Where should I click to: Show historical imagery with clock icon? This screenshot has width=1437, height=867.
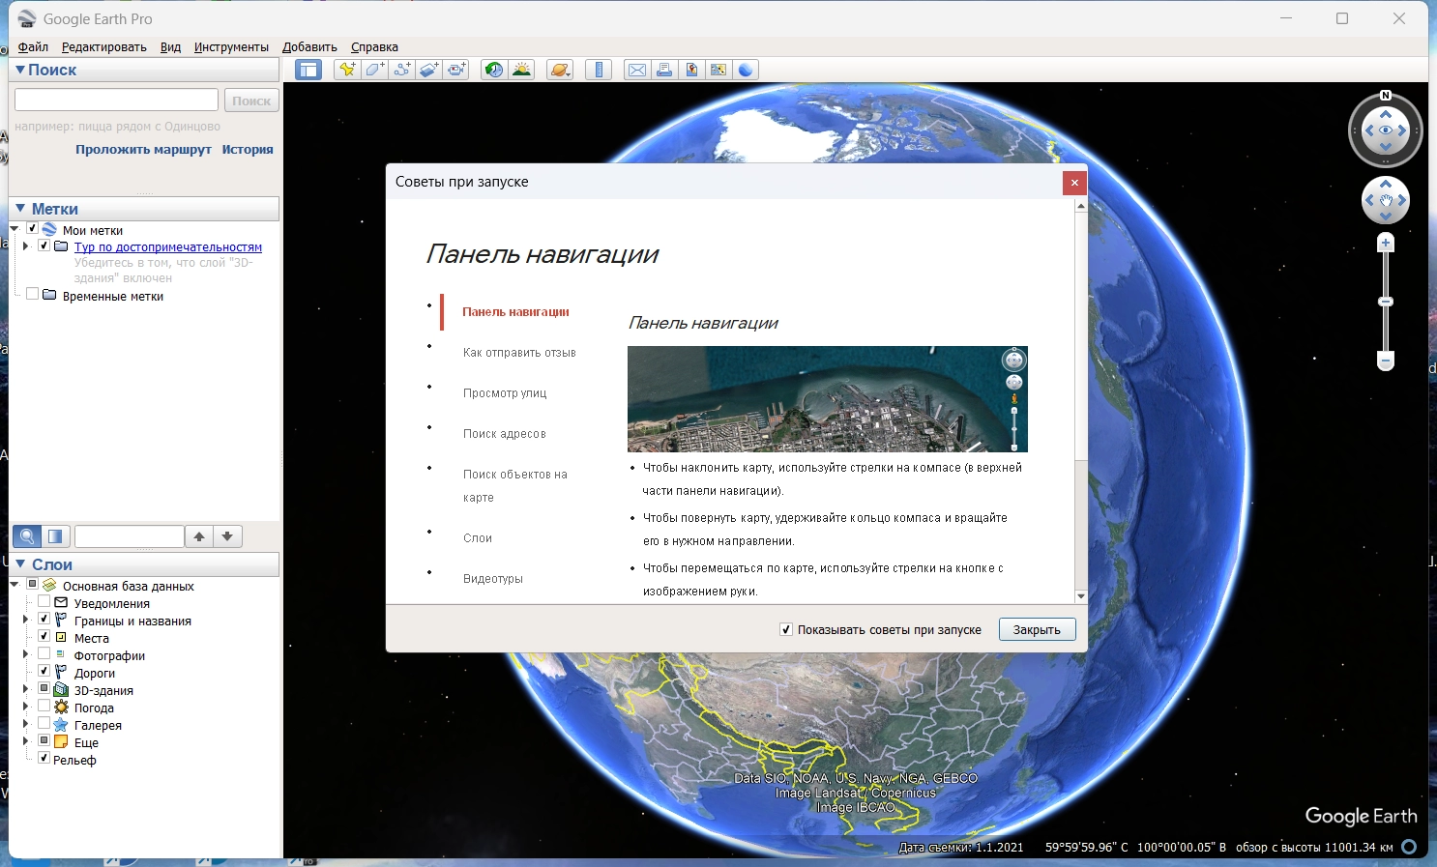(494, 70)
